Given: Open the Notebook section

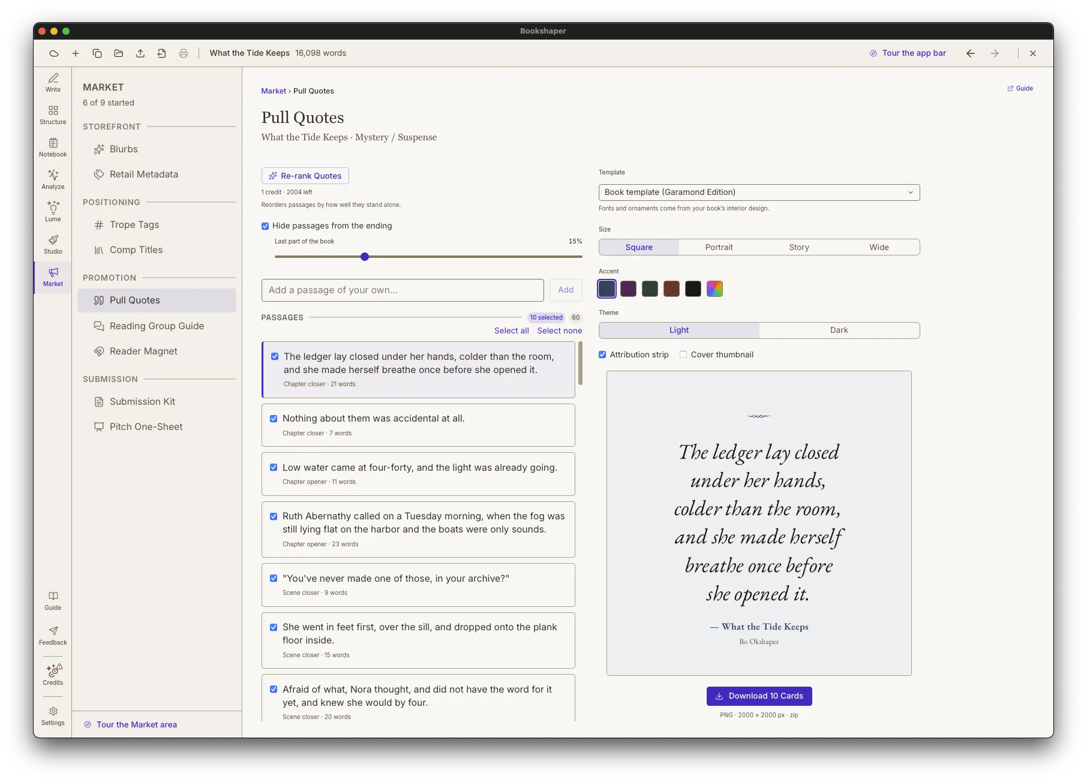Looking at the screenshot, I should coord(53,148).
